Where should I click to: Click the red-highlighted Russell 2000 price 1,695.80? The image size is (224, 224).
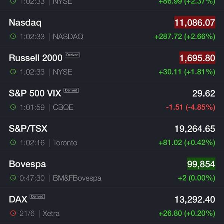pos(197,58)
